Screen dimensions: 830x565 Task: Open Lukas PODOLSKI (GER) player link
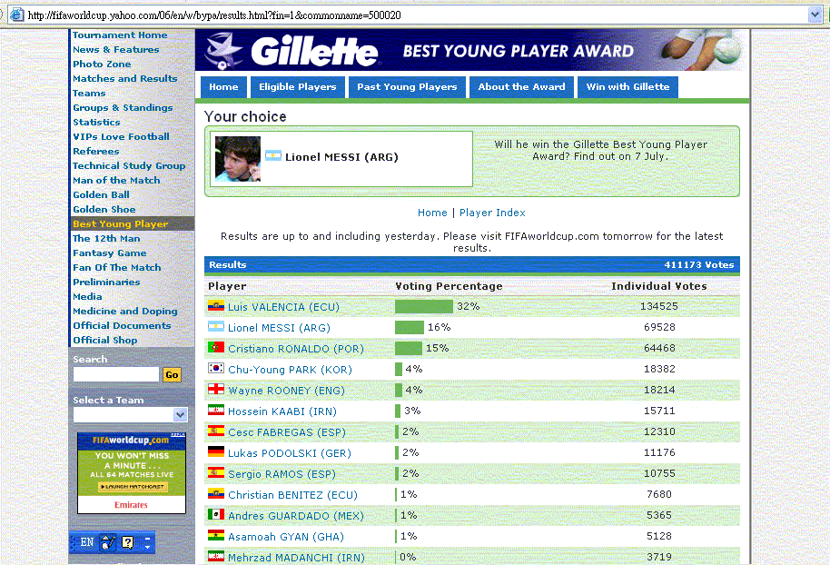[x=290, y=453]
